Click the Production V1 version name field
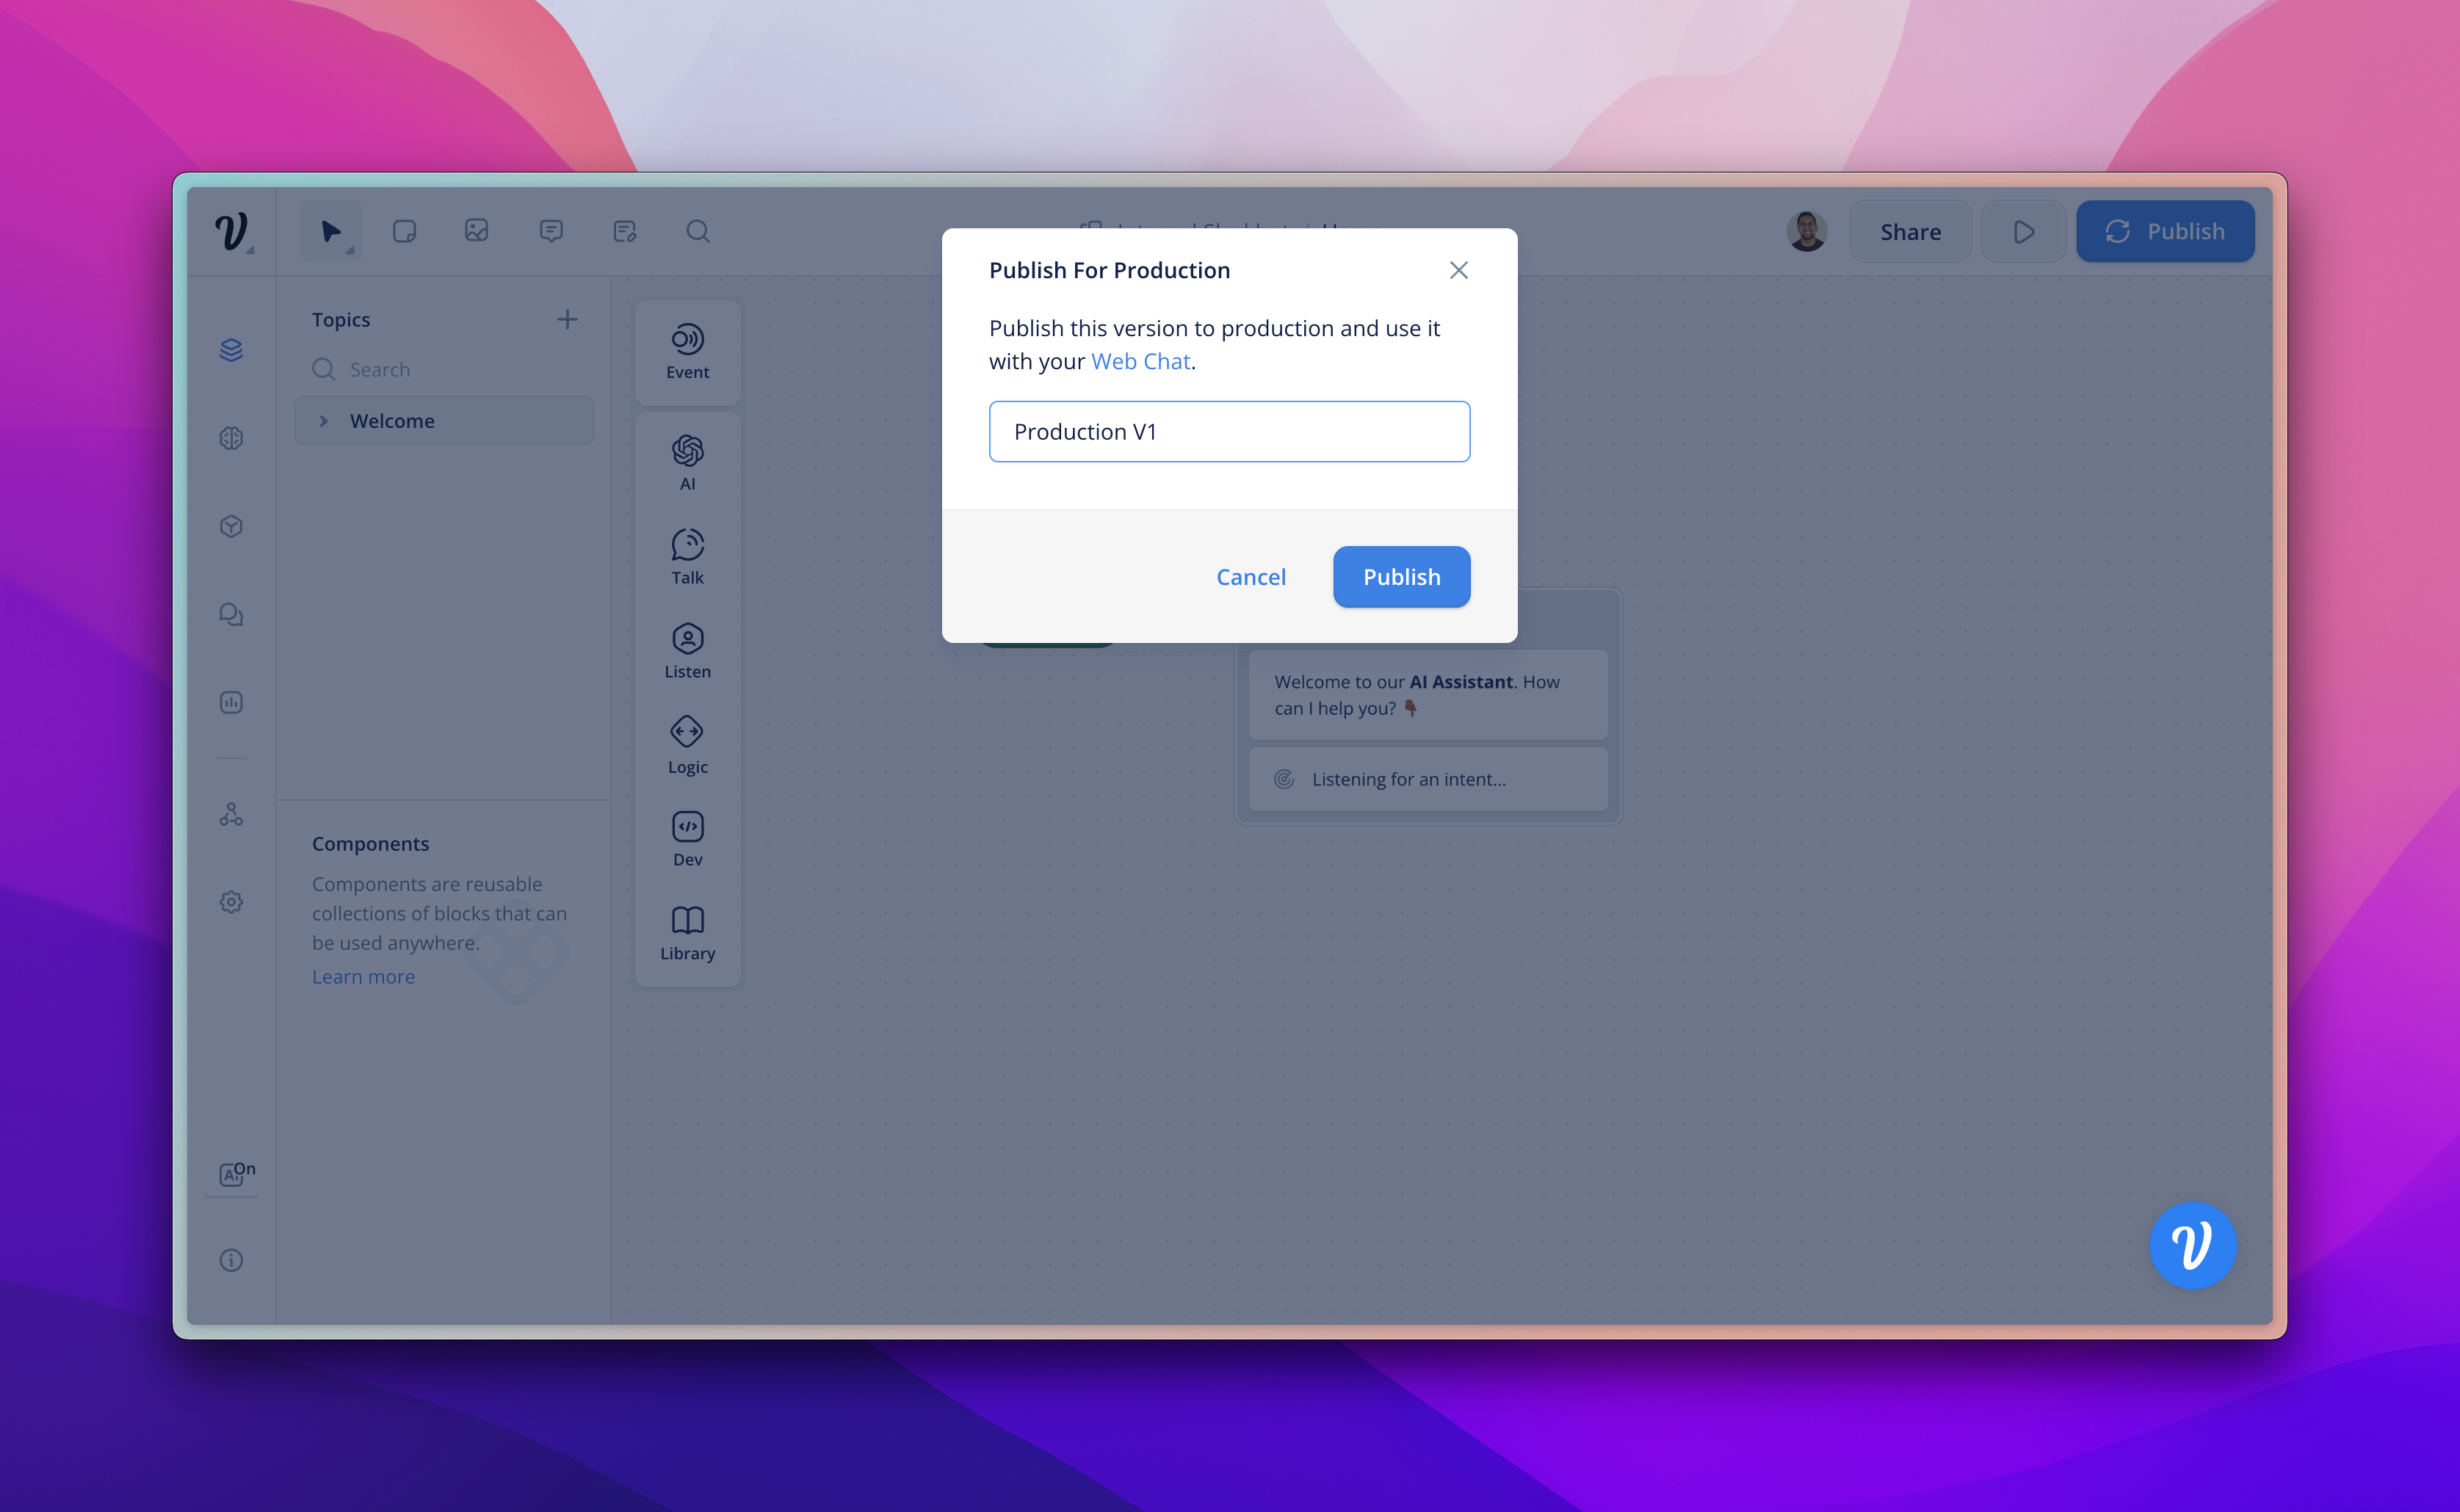Screen dimensions: 2460x1512 pyautogui.click(x=1229, y=432)
